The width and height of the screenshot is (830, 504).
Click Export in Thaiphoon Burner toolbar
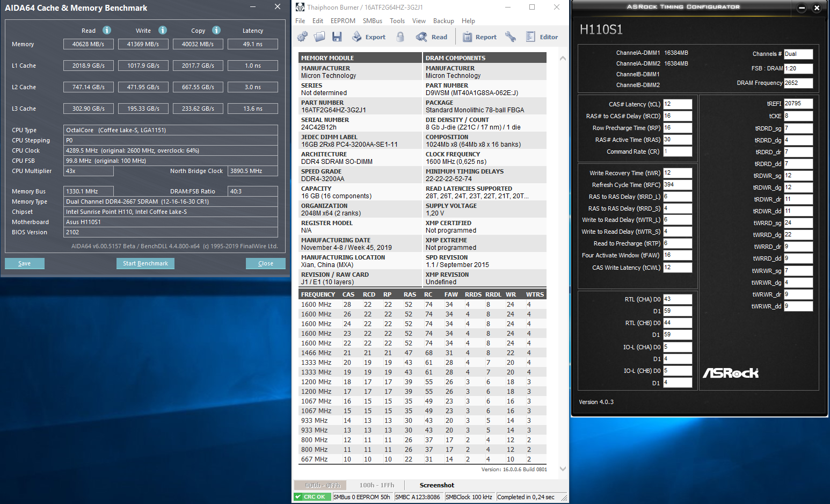pos(369,37)
